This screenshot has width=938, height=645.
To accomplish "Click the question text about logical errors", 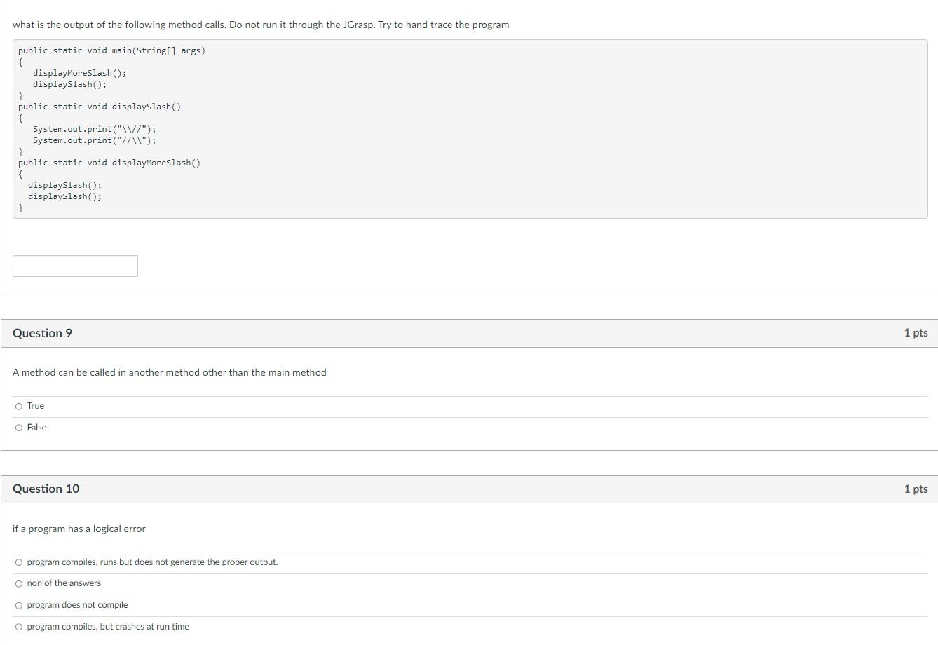I will coord(78,529).
